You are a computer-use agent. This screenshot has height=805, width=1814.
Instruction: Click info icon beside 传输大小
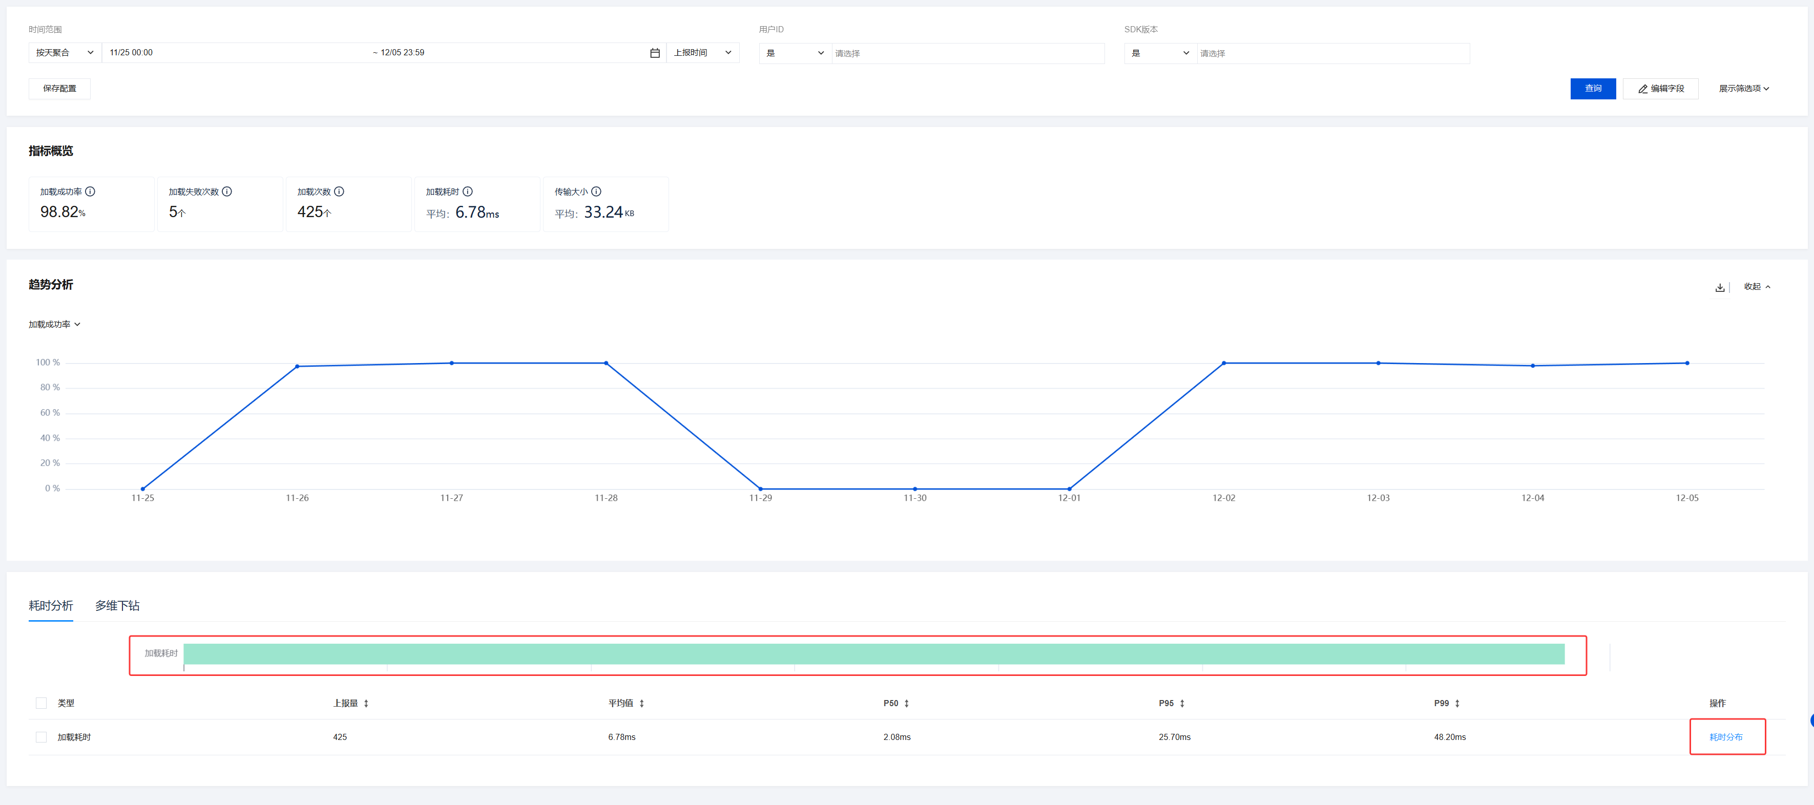tap(596, 192)
